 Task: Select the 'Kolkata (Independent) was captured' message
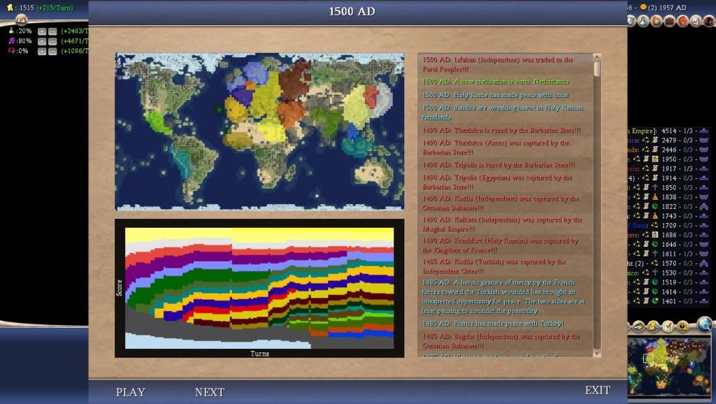[x=502, y=224]
